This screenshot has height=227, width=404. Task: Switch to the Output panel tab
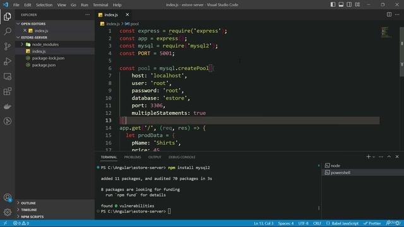155,157
